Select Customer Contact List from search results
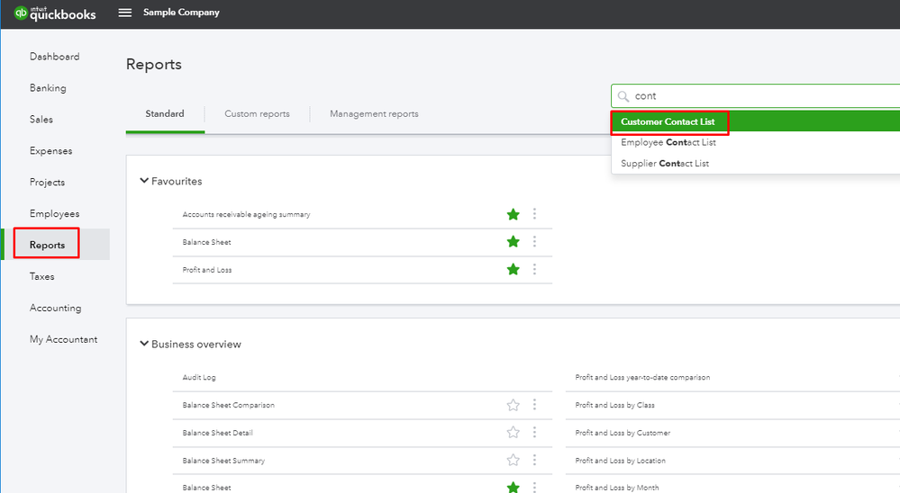 668,121
